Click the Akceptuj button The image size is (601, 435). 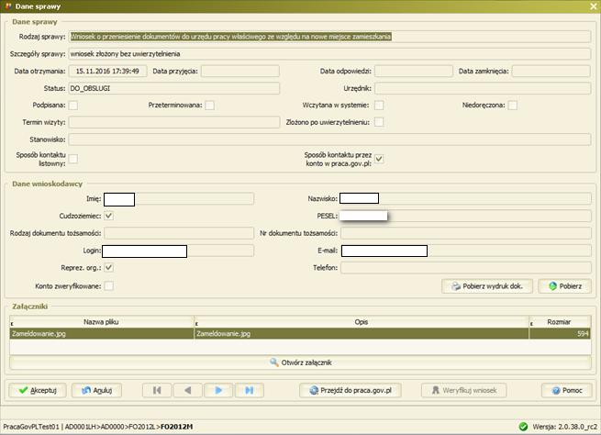38,390
